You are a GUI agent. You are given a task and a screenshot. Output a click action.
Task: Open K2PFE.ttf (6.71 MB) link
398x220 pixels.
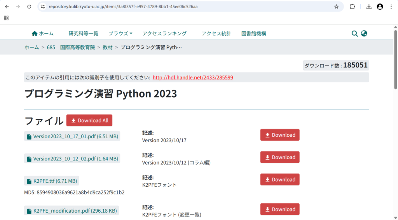55,181
